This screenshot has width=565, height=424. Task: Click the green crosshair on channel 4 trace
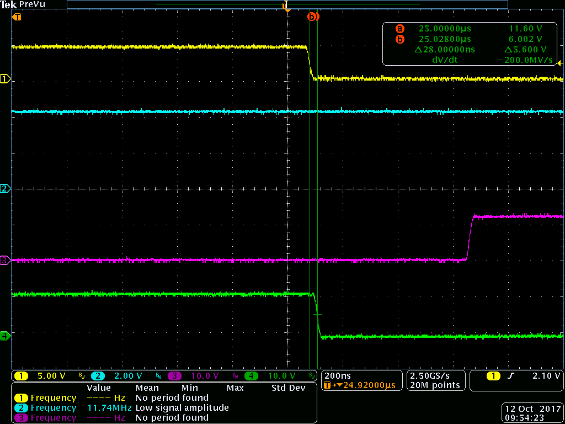[x=317, y=314]
